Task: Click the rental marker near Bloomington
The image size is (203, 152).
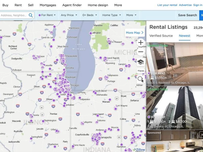Action: (43, 121)
